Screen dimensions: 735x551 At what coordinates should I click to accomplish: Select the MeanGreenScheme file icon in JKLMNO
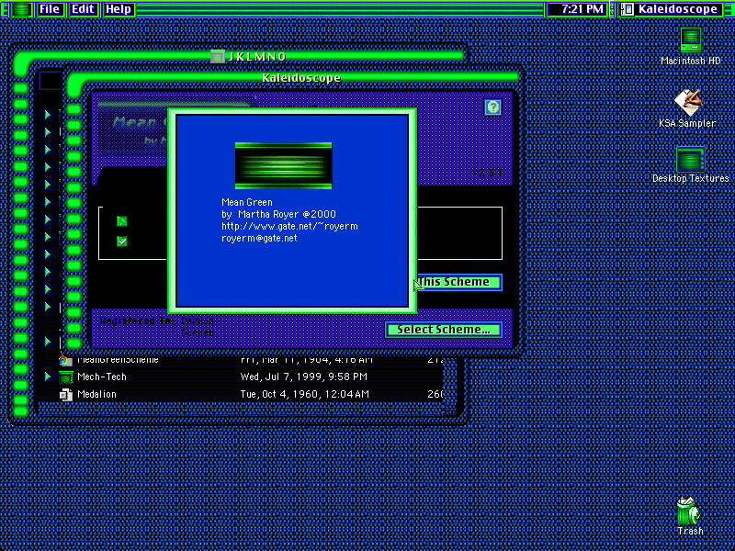pyautogui.click(x=65, y=360)
